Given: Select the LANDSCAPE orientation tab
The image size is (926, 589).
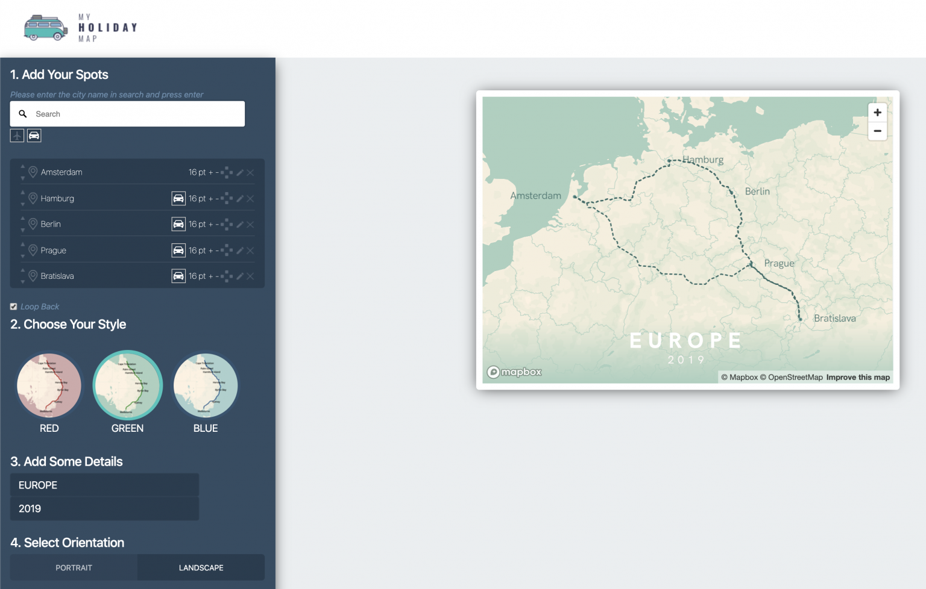Looking at the screenshot, I should [201, 567].
